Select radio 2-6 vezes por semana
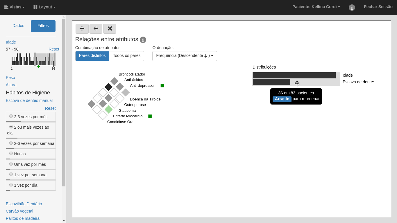397x223 pixels. [11, 143]
